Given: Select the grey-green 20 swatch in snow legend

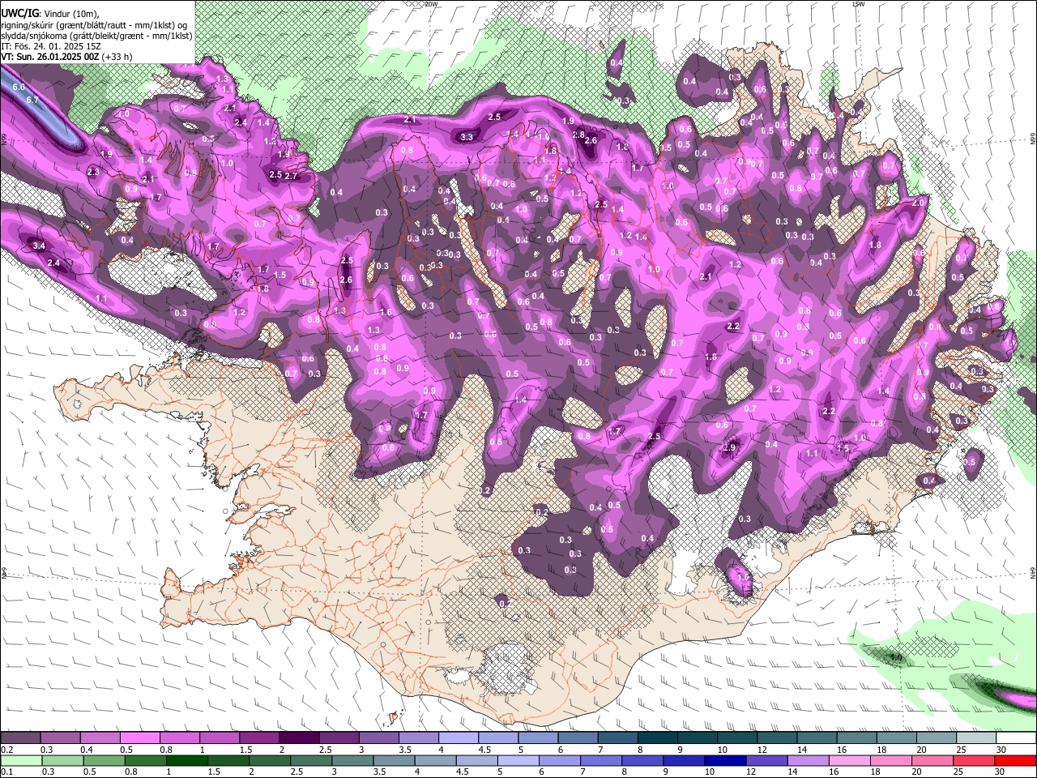Looking at the screenshot, I should [936, 738].
